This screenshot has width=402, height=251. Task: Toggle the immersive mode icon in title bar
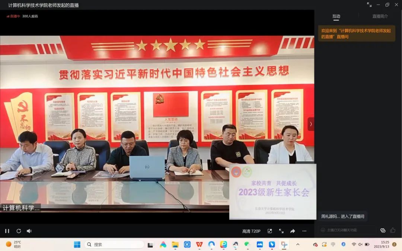coord(369,5)
